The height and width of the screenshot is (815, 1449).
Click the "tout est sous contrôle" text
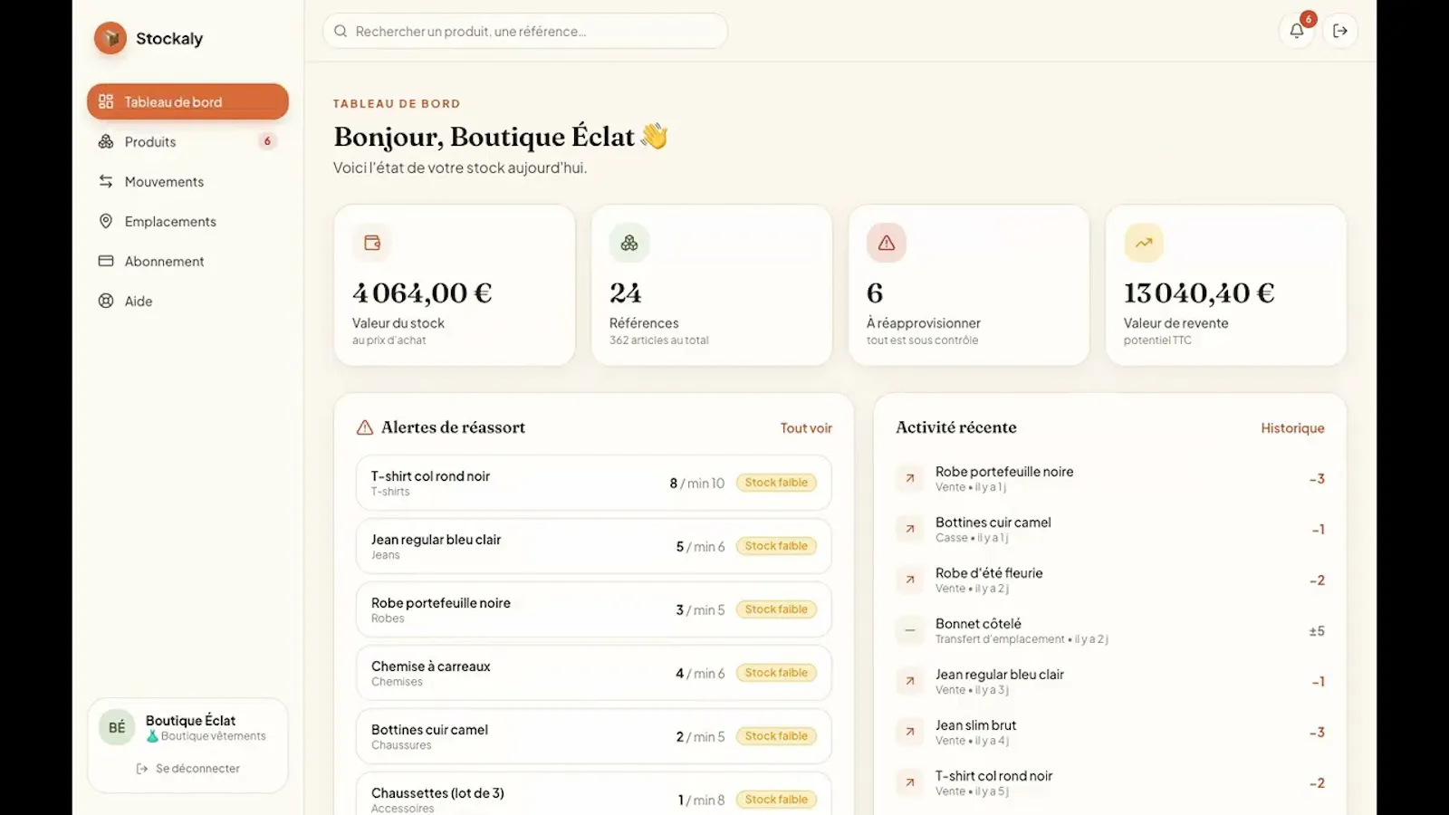coord(922,340)
